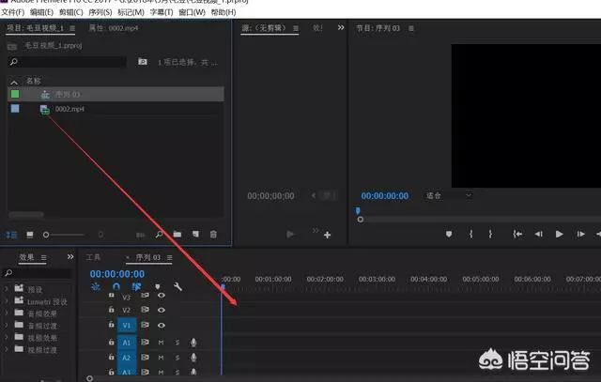601x382 pixels.
Task: Click Mark Out brace in Program monitor
Action: click(490, 234)
